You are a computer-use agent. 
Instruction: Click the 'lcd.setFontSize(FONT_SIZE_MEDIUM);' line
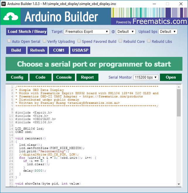click(x=52, y=148)
